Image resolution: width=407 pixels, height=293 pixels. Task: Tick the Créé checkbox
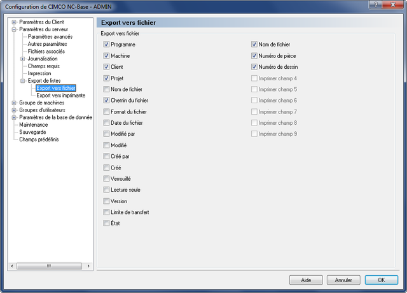point(106,168)
